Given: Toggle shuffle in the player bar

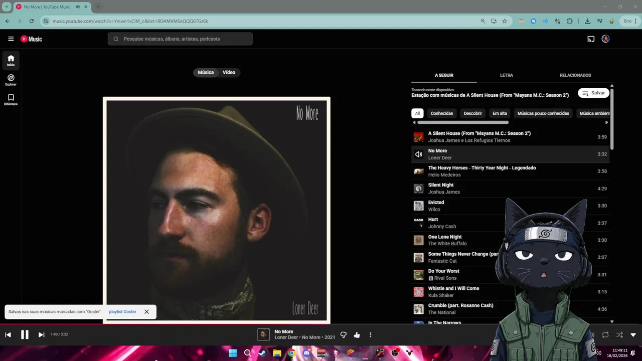Looking at the screenshot, I should [619, 335].
